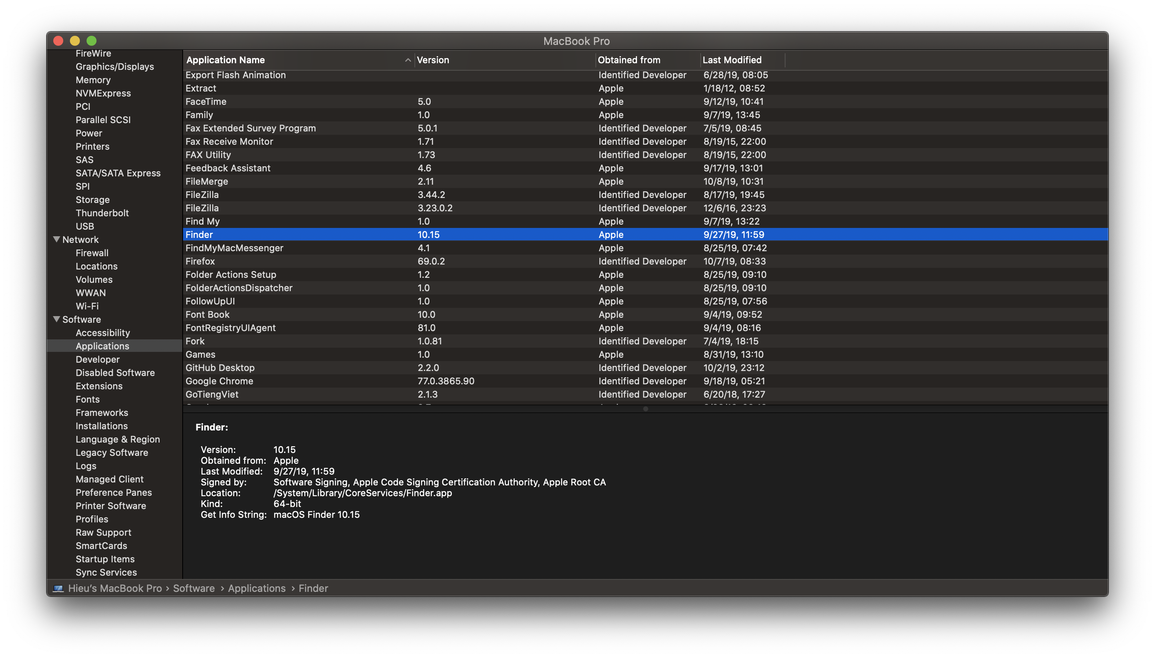Click the yellow minimize window button
Viewport: 1155px width, 658px height.
[x=74, y=41]
